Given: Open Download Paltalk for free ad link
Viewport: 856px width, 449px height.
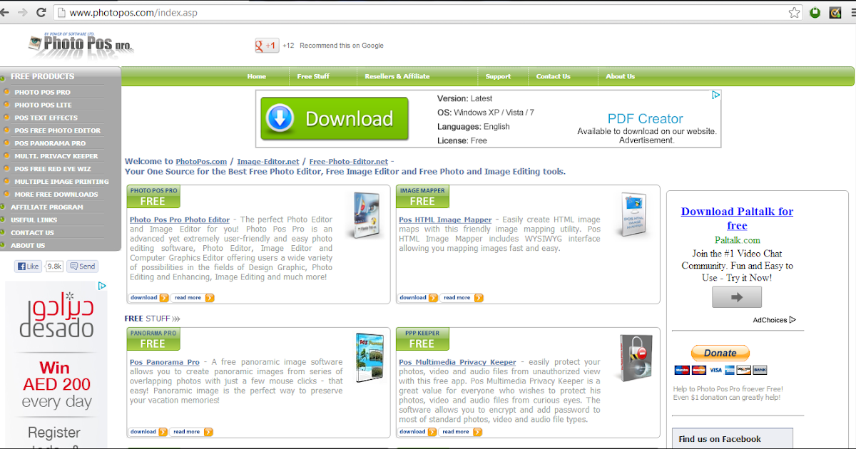Looking at the screenshot, I should click(x=737, y=218).
